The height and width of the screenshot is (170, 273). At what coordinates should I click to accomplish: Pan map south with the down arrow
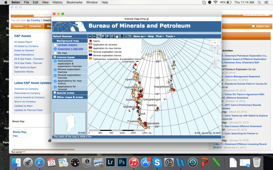pyautogui.click(x=215, y=48)
